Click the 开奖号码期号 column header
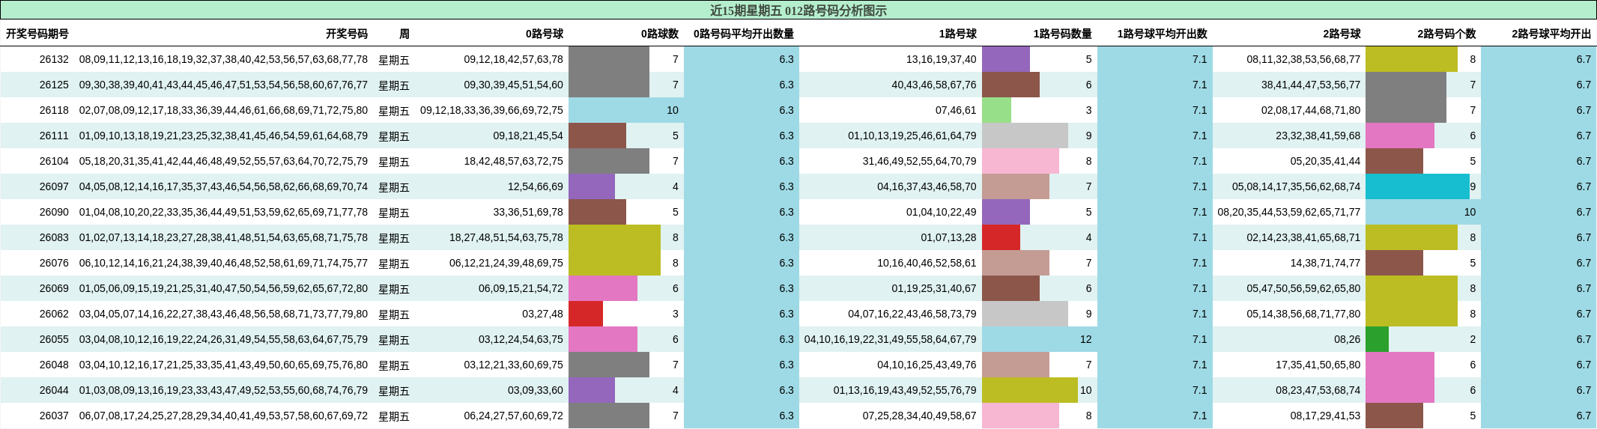Screen dimensions: 1597x429 pos(37,34)
